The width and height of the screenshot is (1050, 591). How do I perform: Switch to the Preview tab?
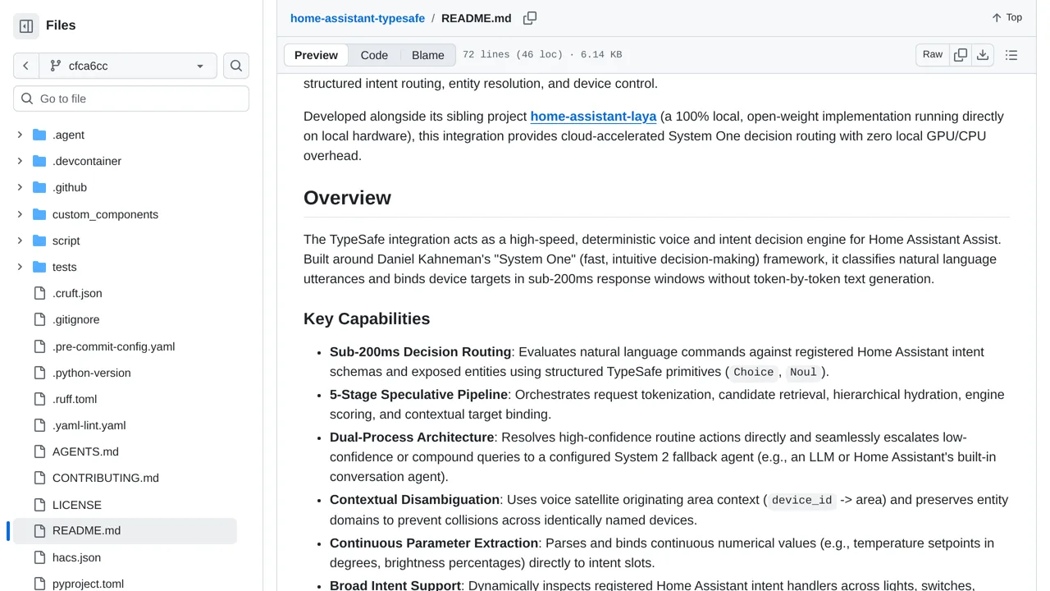tap(316, 55)
